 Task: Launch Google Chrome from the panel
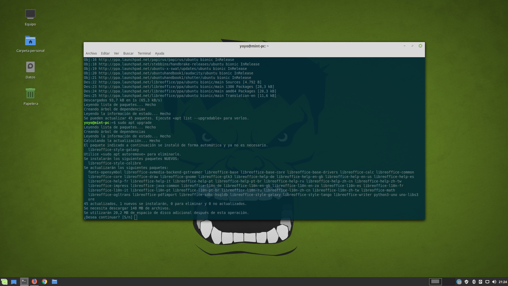click(44, 281)
